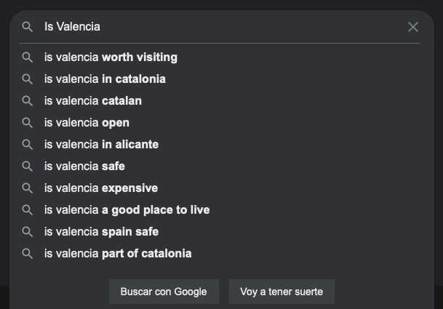Click magnifier icon next to "in catalonia" suggestion
Image resolution: width=443 pixels, height=309 pixels.
[x=28, y=79]
